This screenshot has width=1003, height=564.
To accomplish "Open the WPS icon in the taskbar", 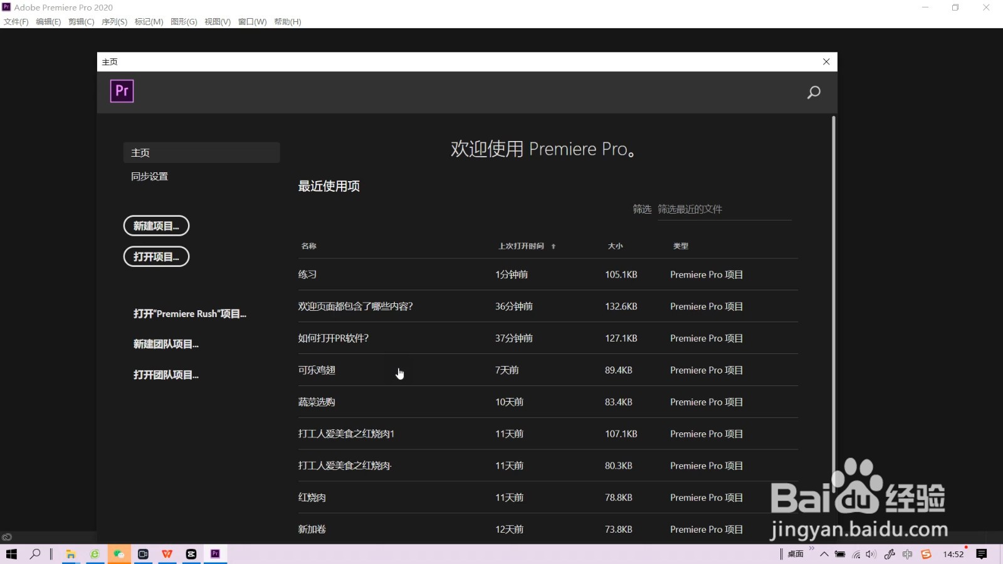I will click(x=167, y=554).
